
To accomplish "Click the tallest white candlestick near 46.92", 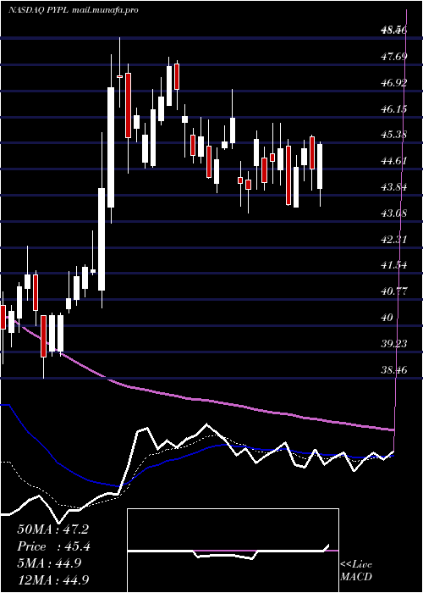I will tap(111, 147).
